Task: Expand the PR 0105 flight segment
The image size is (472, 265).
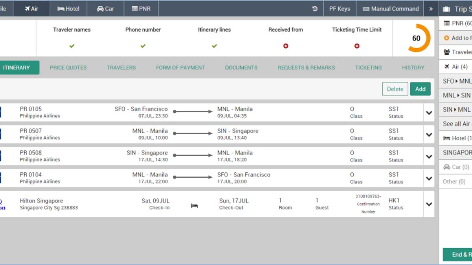Action: [429, 113]
